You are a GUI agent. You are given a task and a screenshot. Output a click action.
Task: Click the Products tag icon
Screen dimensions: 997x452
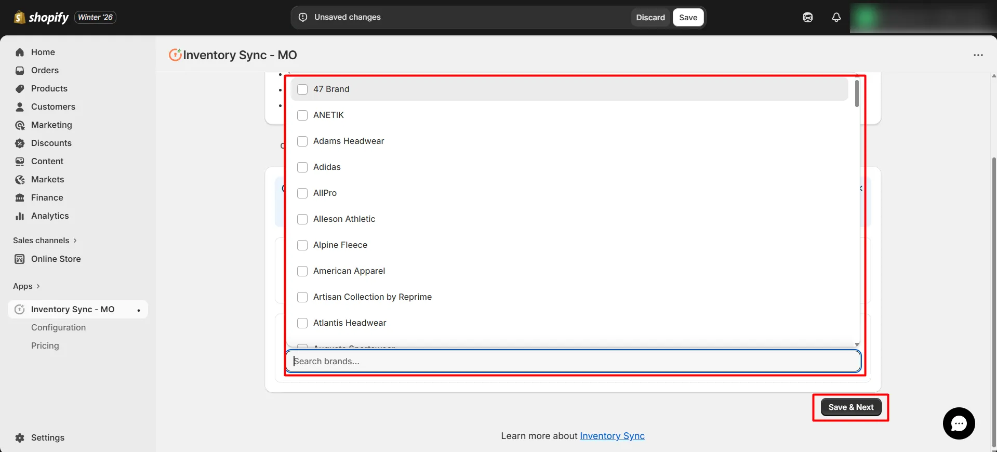pos(20,88)
